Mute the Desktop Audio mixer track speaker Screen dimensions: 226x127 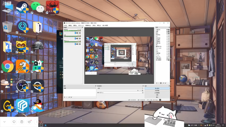[x=77, y=33]
